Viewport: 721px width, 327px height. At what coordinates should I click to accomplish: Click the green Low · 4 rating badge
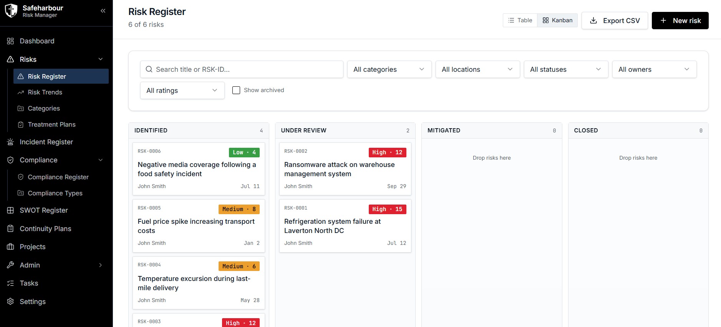244,152
